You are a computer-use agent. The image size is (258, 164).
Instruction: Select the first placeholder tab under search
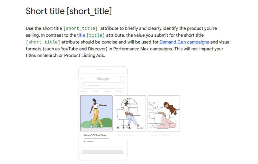(84, 91)
